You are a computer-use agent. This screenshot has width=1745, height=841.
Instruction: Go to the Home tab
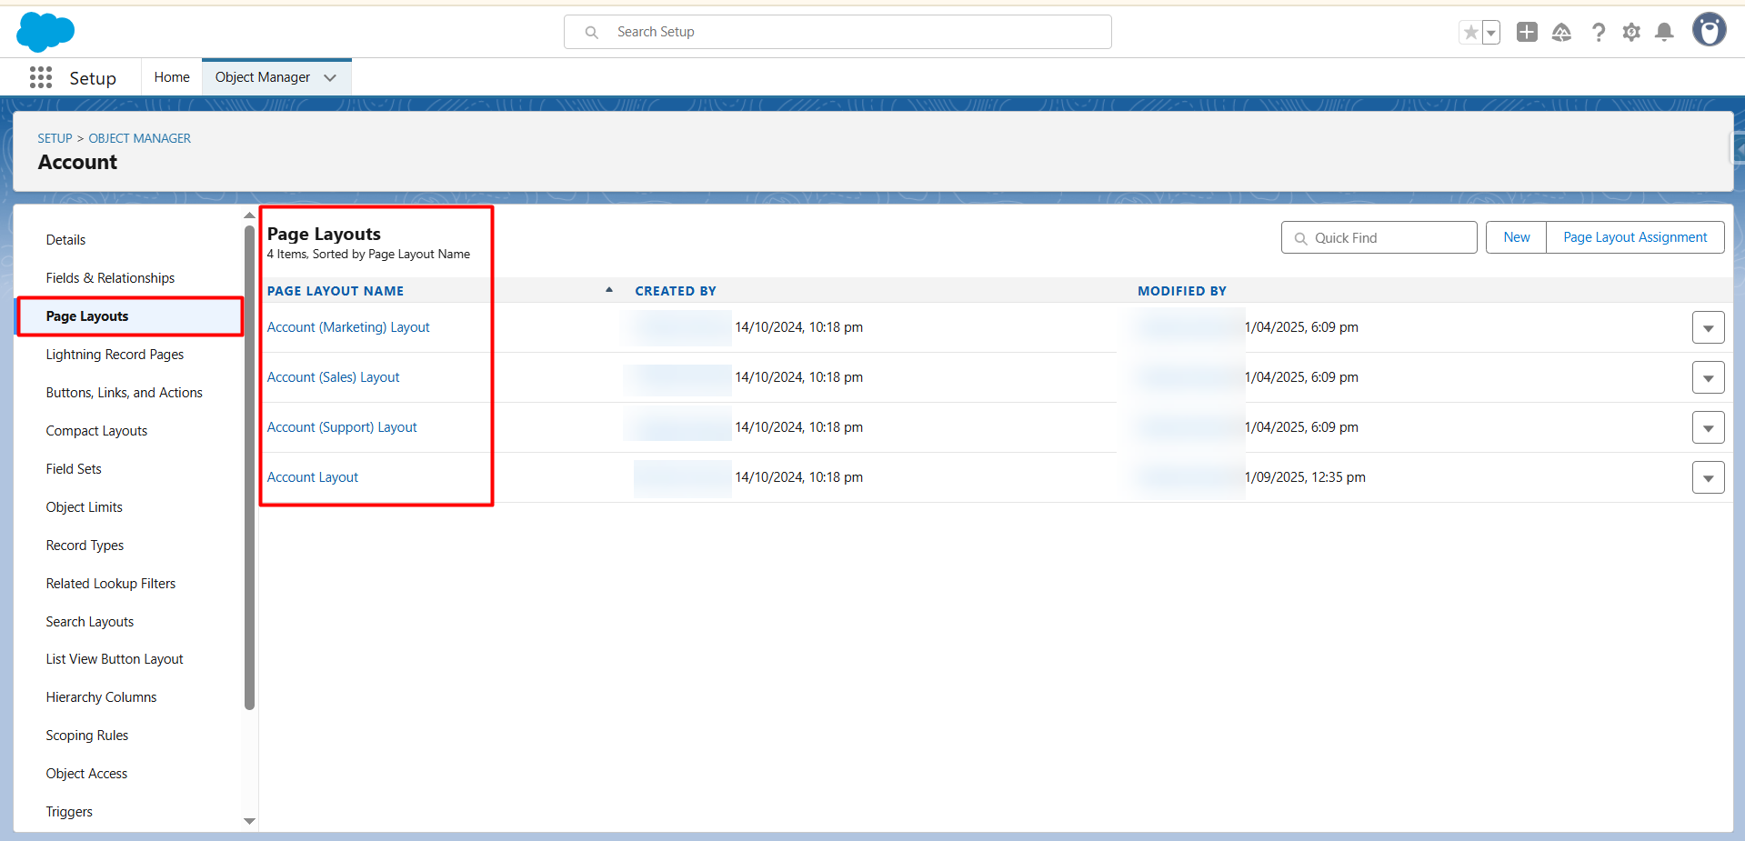172,77
